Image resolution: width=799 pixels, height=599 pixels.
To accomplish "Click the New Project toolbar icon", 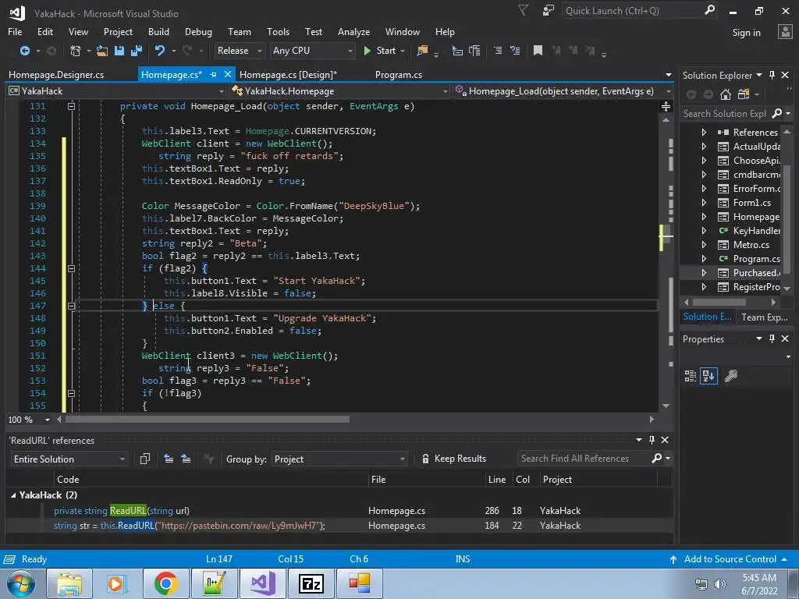I will point(76,51).
